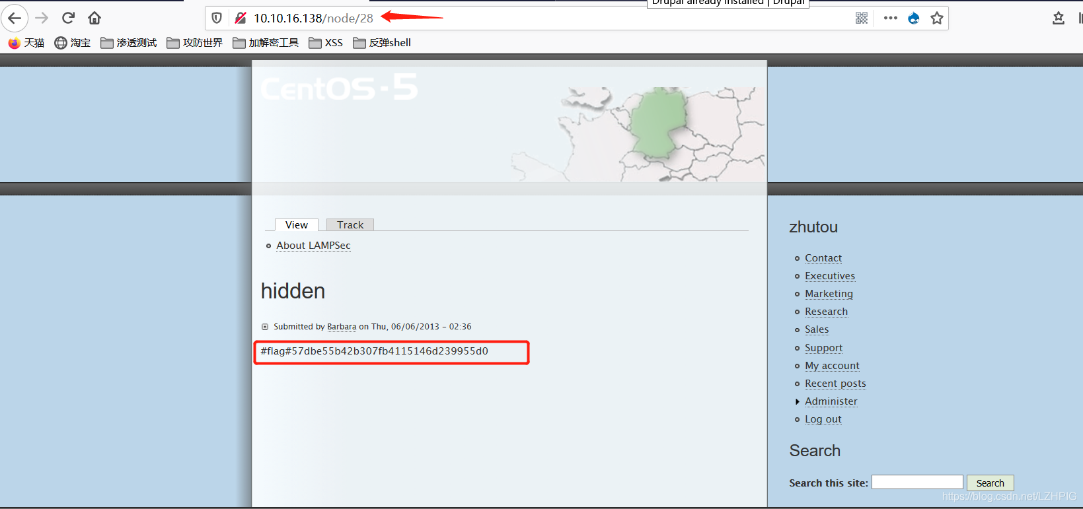The height and width of the screenshot is (509, 1083).
Task: Open page actions three-dots menu
Action: point(891,18)
